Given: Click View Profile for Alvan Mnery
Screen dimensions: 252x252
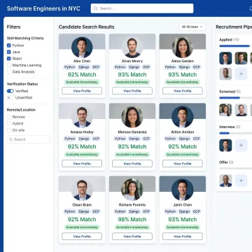Looking at the screenshot, I should click(x=132, y=91).
